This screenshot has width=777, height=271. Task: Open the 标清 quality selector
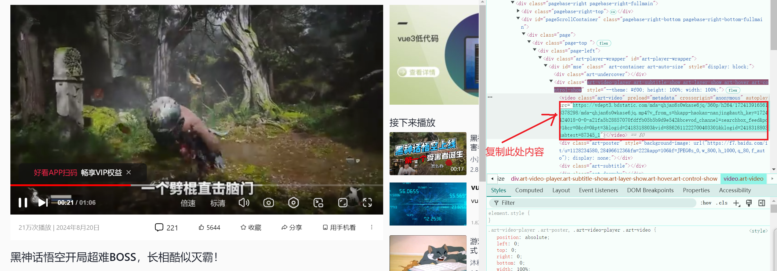(x=218, y=203)
